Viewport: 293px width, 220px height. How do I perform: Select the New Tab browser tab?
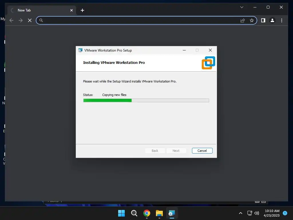tap(42, 10)
